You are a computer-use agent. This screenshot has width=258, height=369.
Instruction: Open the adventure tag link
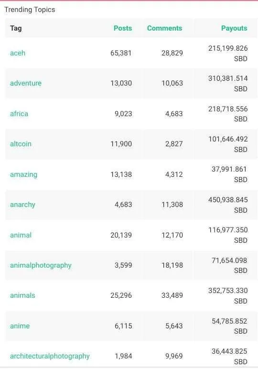pyautogui.click(x=26, y=83)
